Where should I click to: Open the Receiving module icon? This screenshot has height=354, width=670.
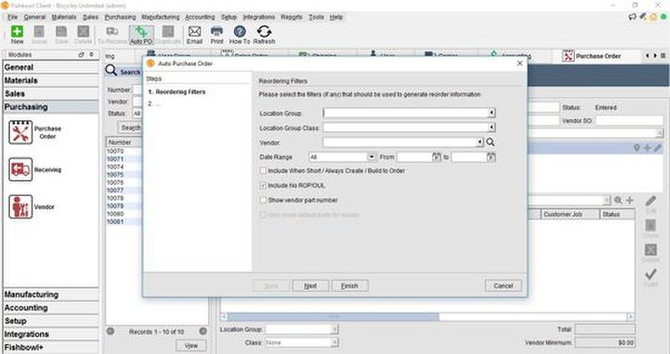(x=21, y=169)
